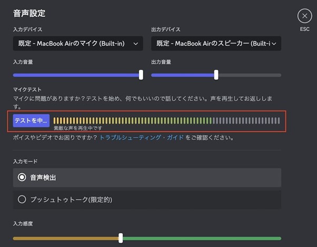Click the mic test level meter bars
Viewport: 317px width, 247px height.
coord(166,121)
